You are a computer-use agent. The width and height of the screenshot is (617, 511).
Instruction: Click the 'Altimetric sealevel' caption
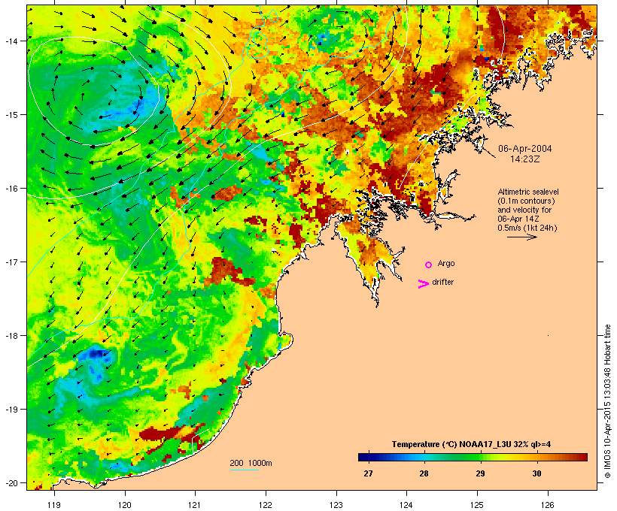click(528, 192)
